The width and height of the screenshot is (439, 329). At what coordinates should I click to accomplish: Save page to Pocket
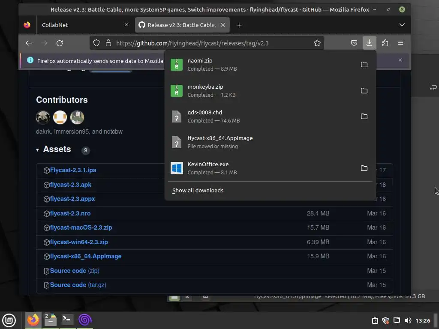(x=354, y=43)
